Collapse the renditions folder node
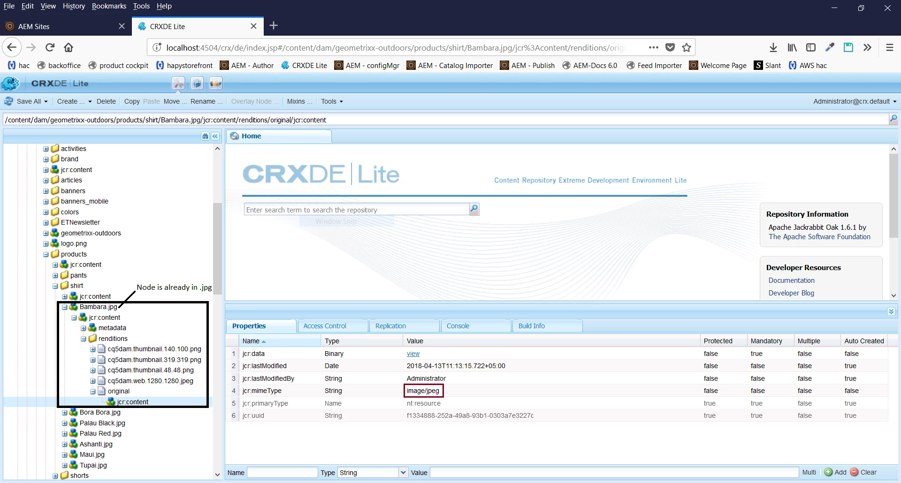Image resolution: width=901 pixels, height=483 pixels. point(84,339)
